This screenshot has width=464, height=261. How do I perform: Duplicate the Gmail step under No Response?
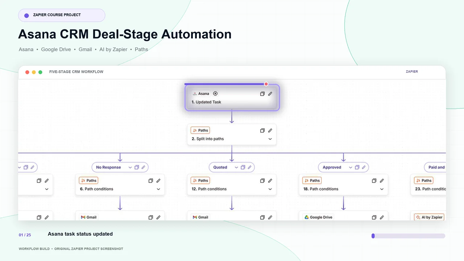[151, 217]
